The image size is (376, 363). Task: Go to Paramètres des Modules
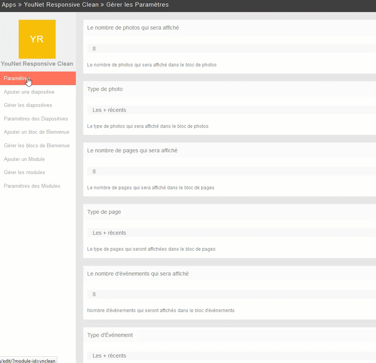point(32,186)
